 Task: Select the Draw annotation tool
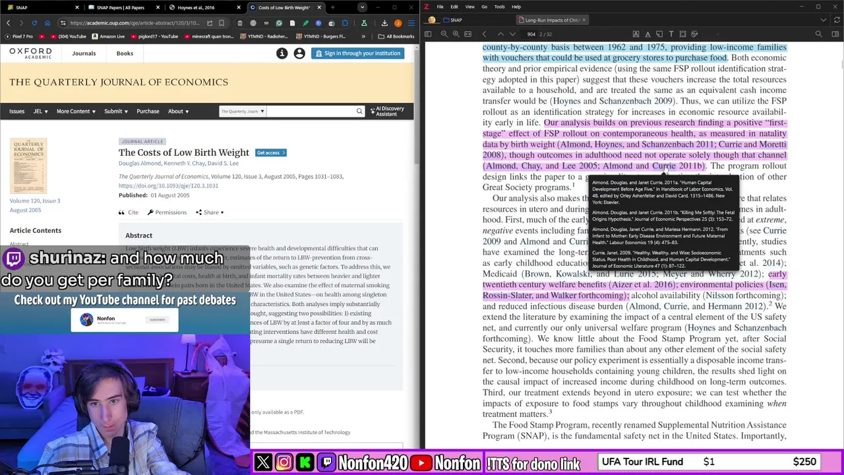click(x=695, y=34)
